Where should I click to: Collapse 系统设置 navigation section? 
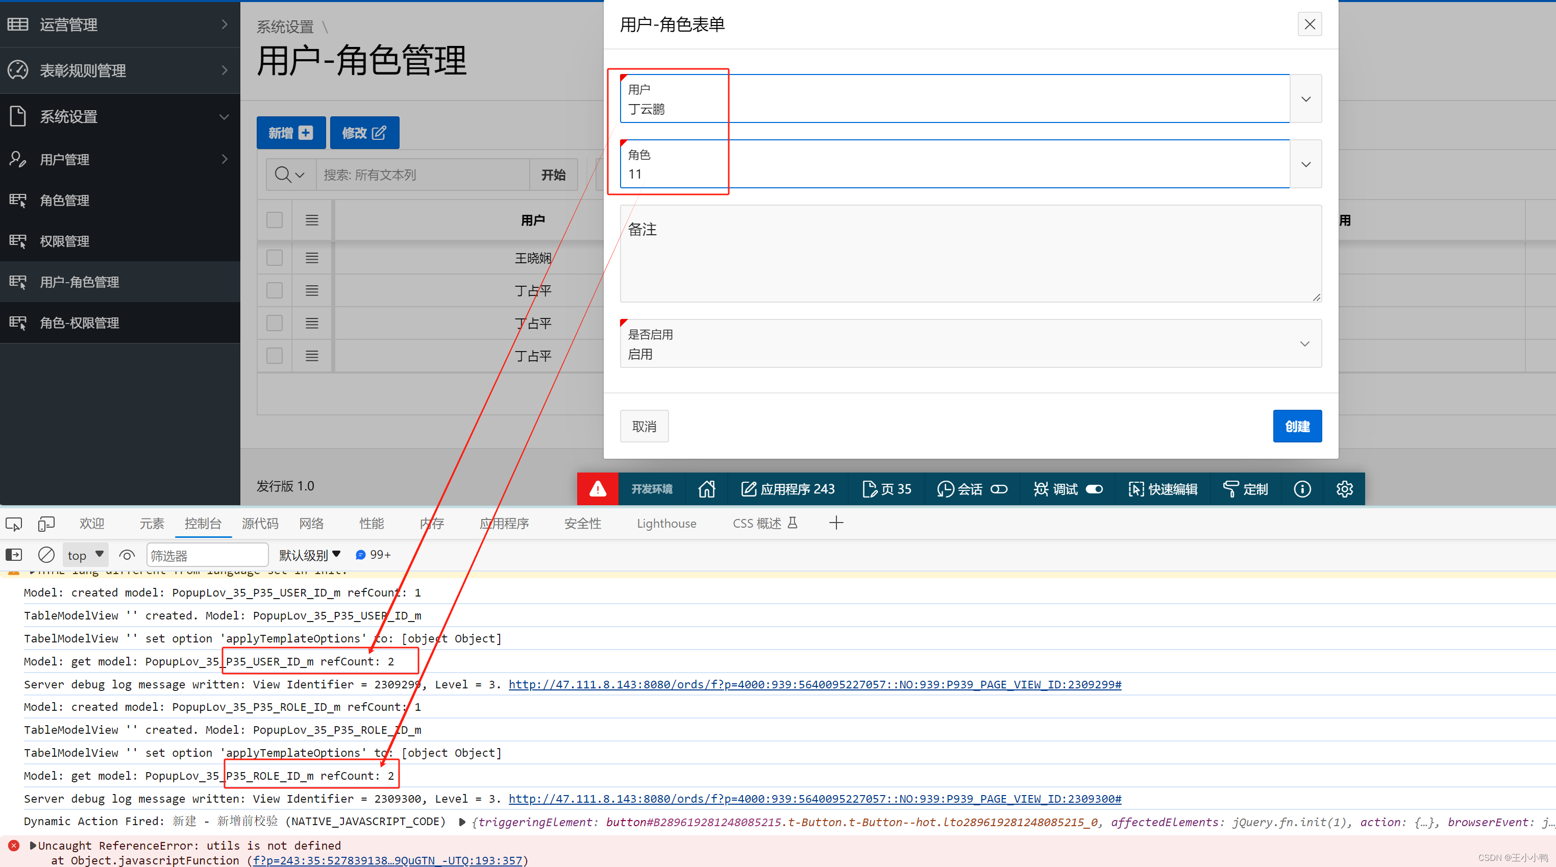click(225, 116)
